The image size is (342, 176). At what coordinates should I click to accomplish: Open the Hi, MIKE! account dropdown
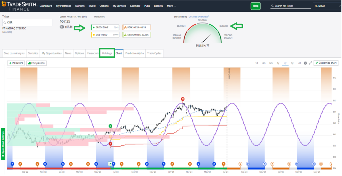coord(327,6)
